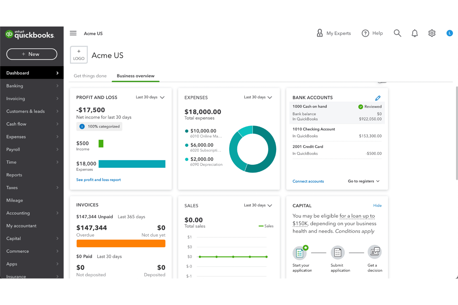This screenshot has width=458, height=305.
Task: Click the $0 Not due yet amount
Action: coord(161,228)
